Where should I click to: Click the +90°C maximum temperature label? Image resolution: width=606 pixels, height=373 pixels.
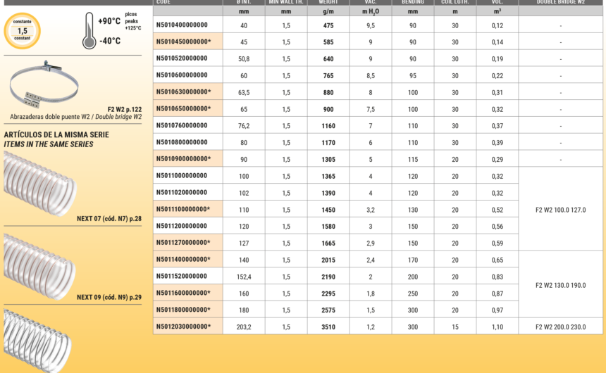tap(109, 21)
